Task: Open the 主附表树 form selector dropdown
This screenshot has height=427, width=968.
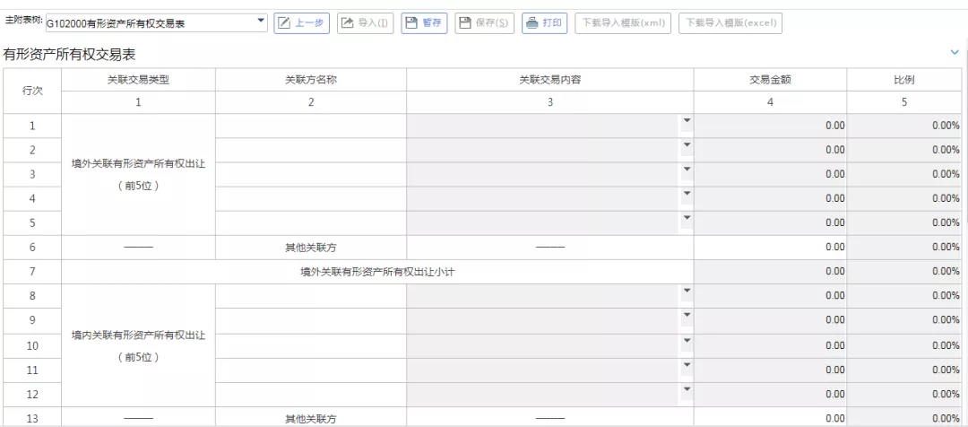Action: coord(261,21)
